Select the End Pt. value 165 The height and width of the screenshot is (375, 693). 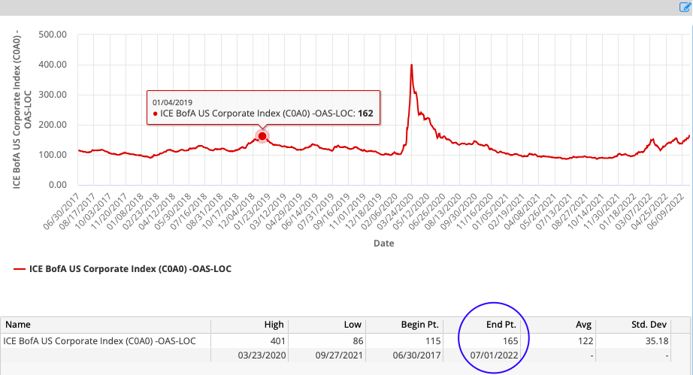(x=510, y=341)
